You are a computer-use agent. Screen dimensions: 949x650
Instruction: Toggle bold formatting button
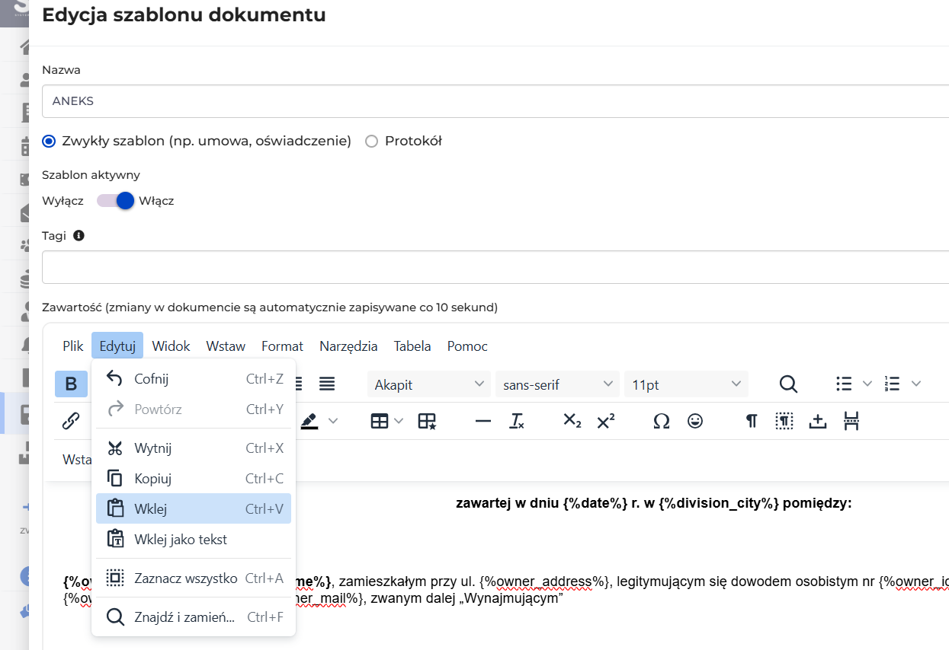pyautogui.click(x=71, y=384)
